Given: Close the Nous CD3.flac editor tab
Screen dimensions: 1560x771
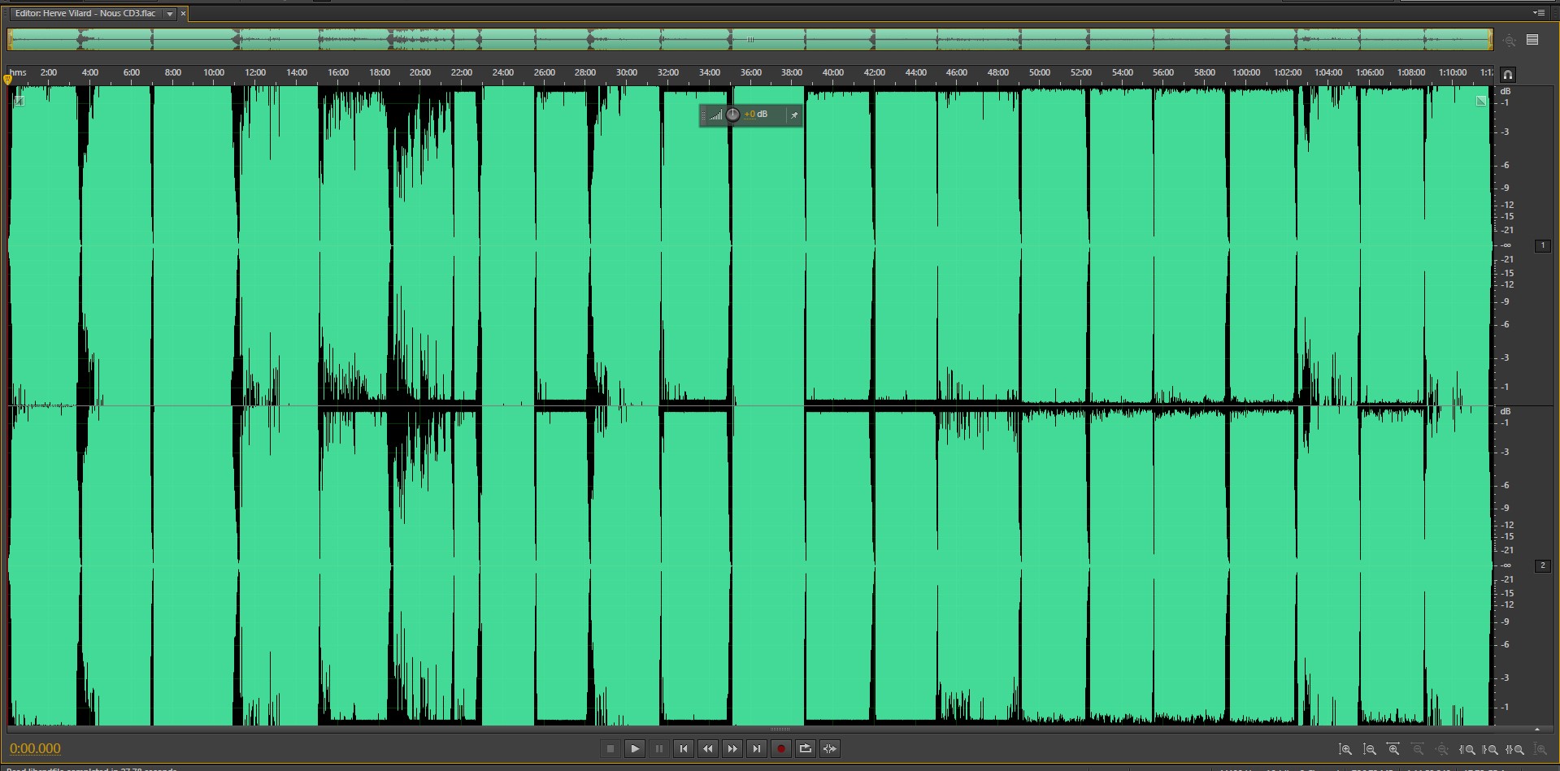Looking at the screenshot, I should [183, 14].
